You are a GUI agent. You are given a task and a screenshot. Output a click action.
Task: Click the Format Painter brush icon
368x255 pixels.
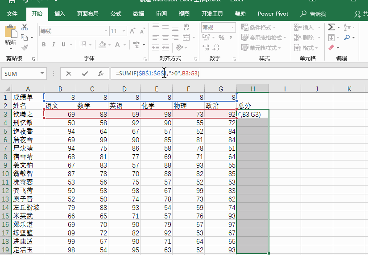pos(25,48)
